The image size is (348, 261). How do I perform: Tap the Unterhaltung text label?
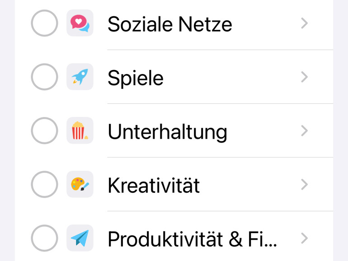point(167,131)
